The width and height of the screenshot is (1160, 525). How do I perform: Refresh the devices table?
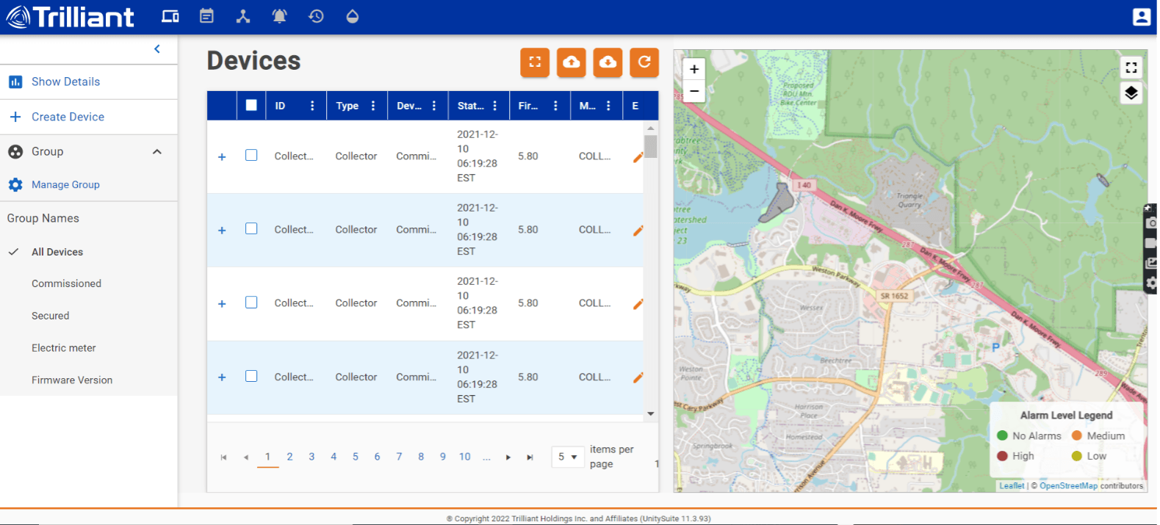pyautogui.click(x=644, y=62)
